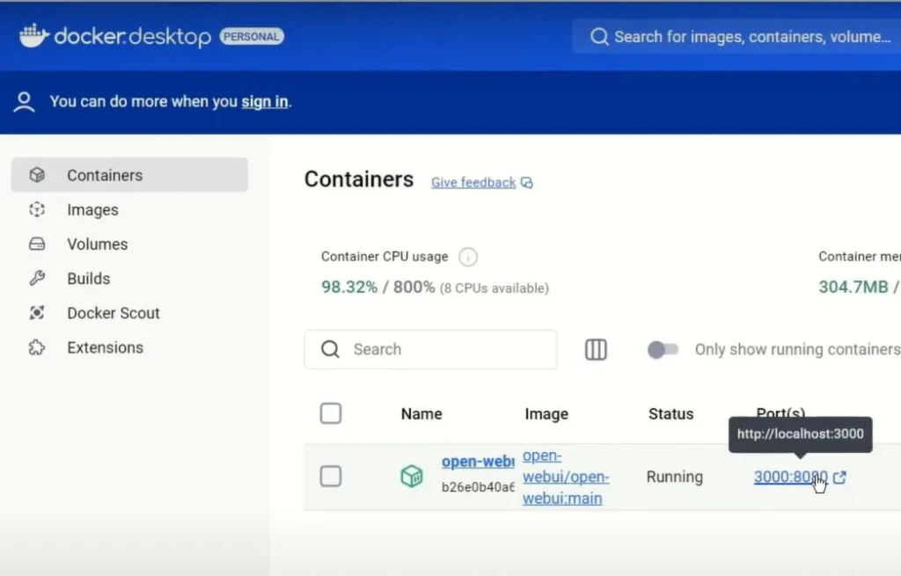Click the top search field for images, containers, volumes

point(736,37)
